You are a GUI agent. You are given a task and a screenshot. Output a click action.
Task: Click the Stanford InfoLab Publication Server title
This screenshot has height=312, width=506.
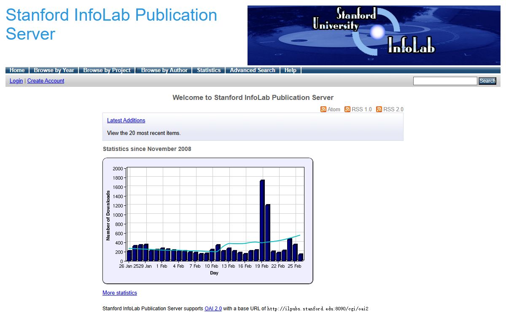[x=111, y=24]
